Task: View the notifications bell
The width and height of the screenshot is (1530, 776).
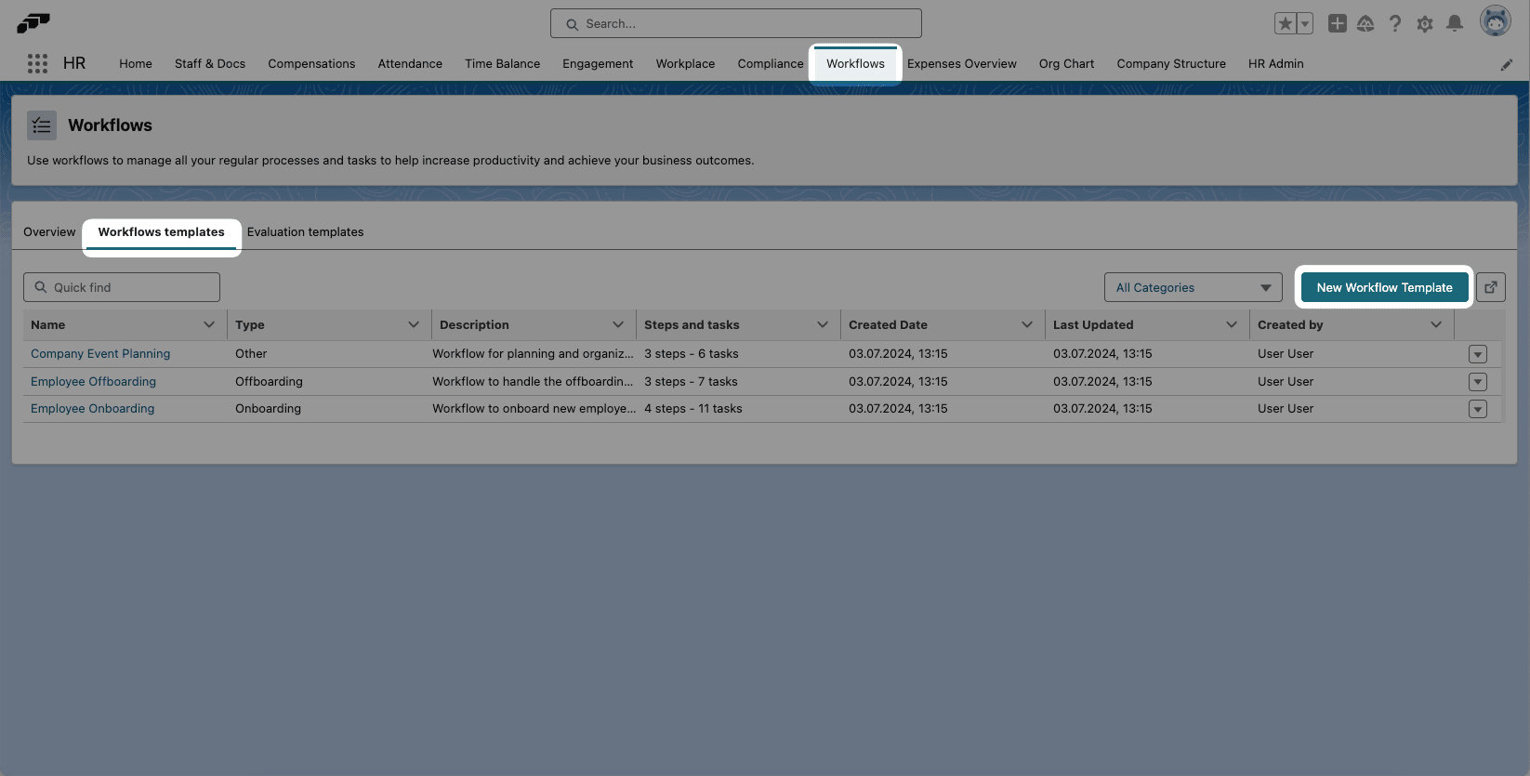Action: click(1455, 23)
